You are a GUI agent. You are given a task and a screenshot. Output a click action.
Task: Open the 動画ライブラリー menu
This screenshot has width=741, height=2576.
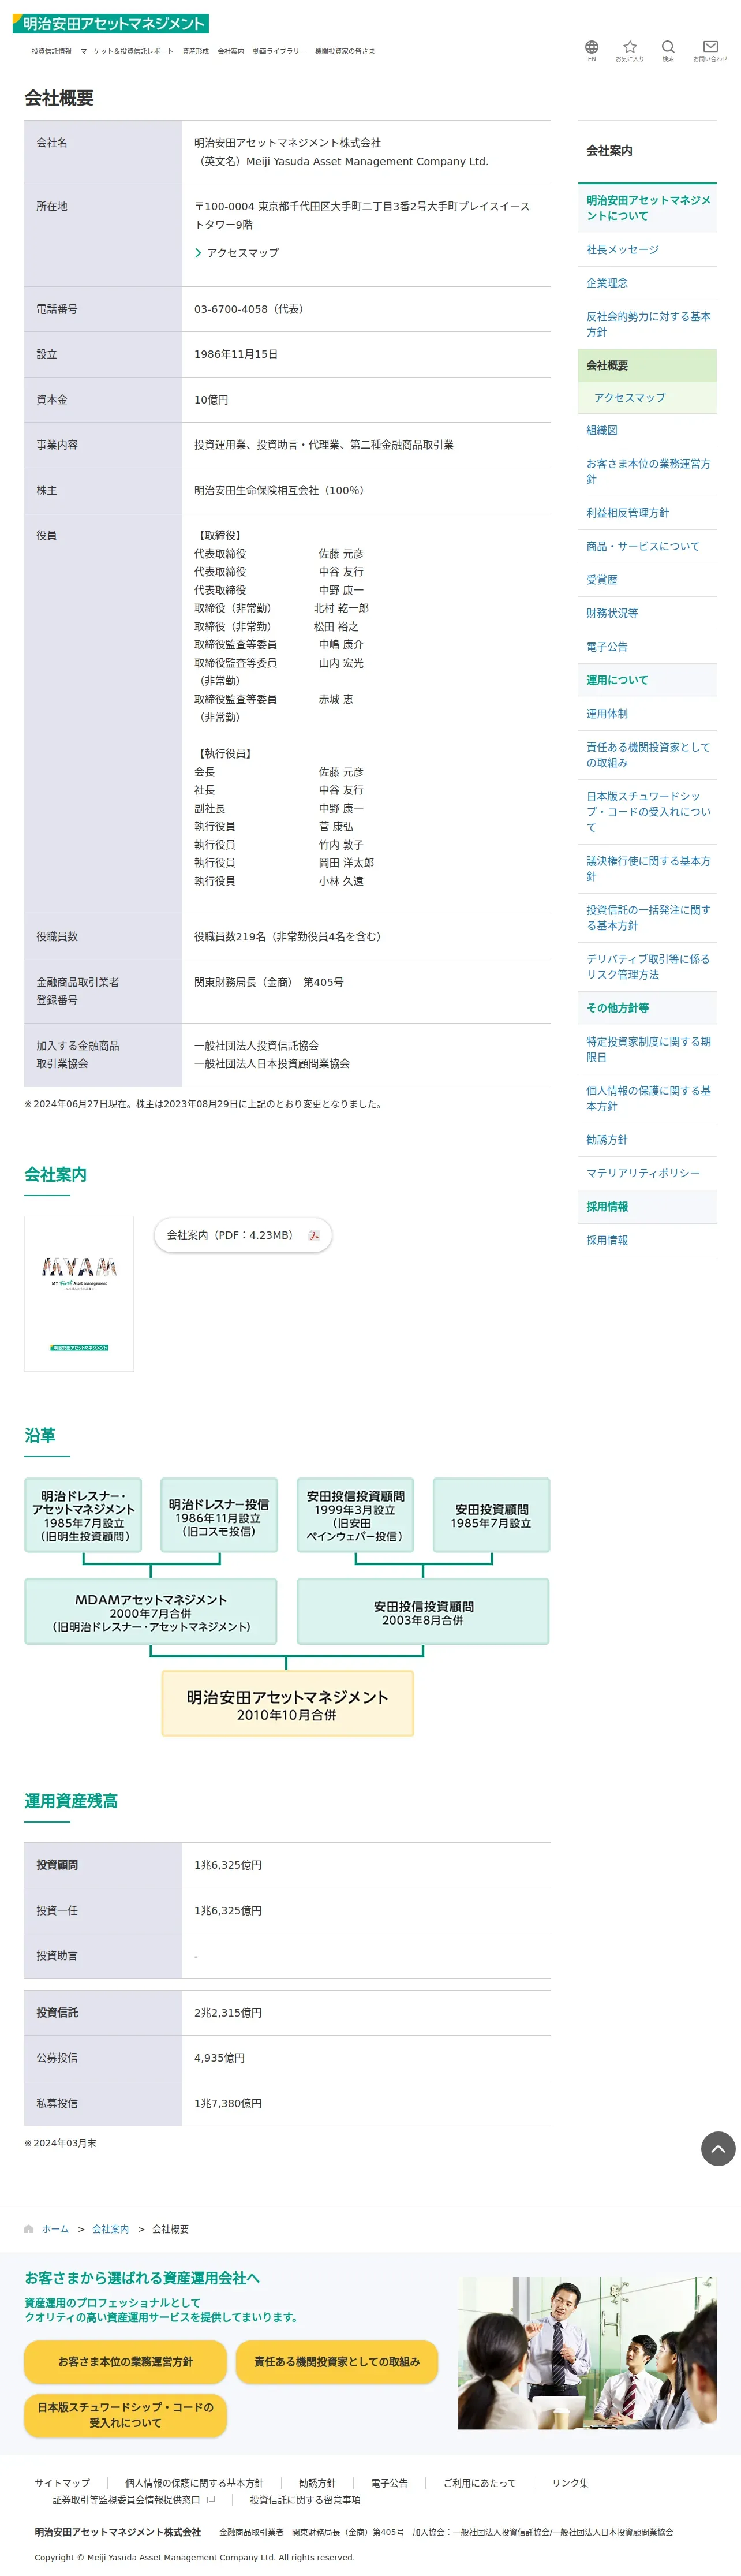tap(279, 51)
